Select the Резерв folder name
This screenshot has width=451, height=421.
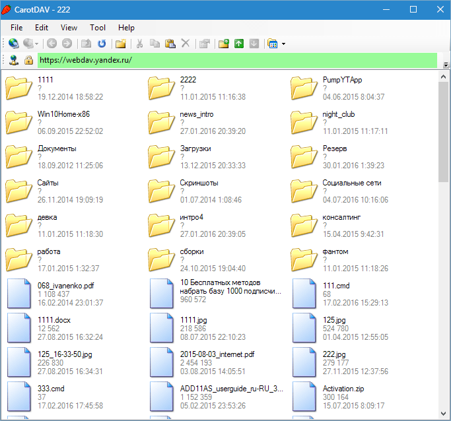point(335,148)
